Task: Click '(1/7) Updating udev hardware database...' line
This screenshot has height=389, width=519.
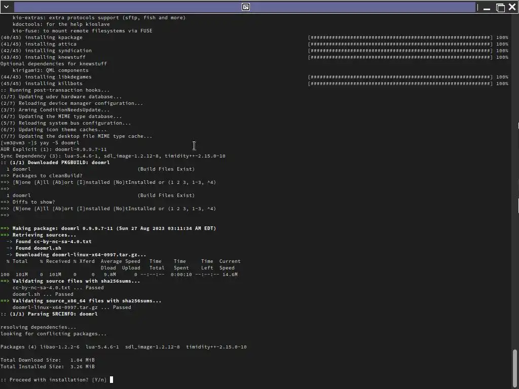Action: (61, 97)
